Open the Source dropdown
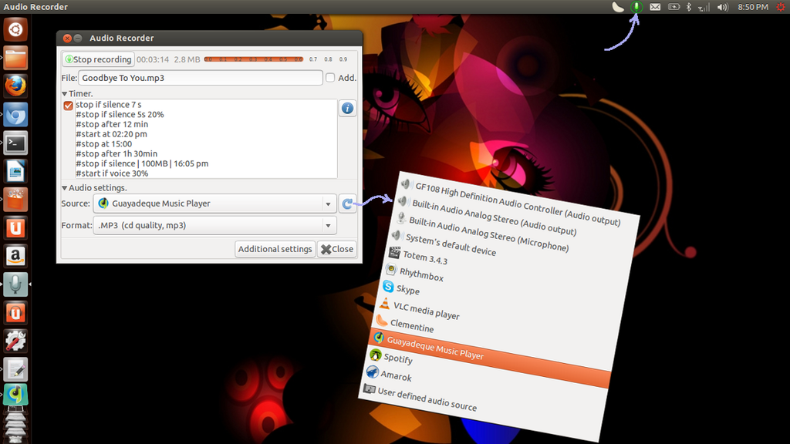Screen dimensions: 790x444 pyautogui.click(x=214, y=203)
